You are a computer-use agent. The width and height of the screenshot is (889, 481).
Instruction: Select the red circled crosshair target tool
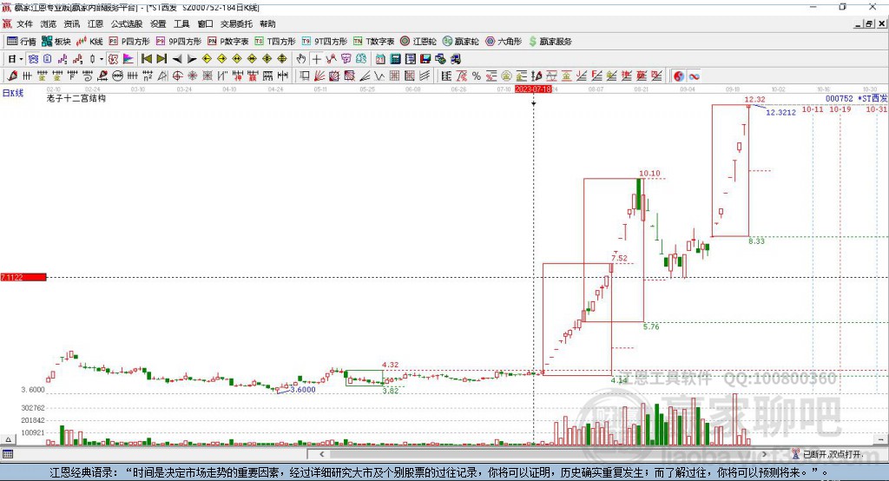click(x=177, y=76)
